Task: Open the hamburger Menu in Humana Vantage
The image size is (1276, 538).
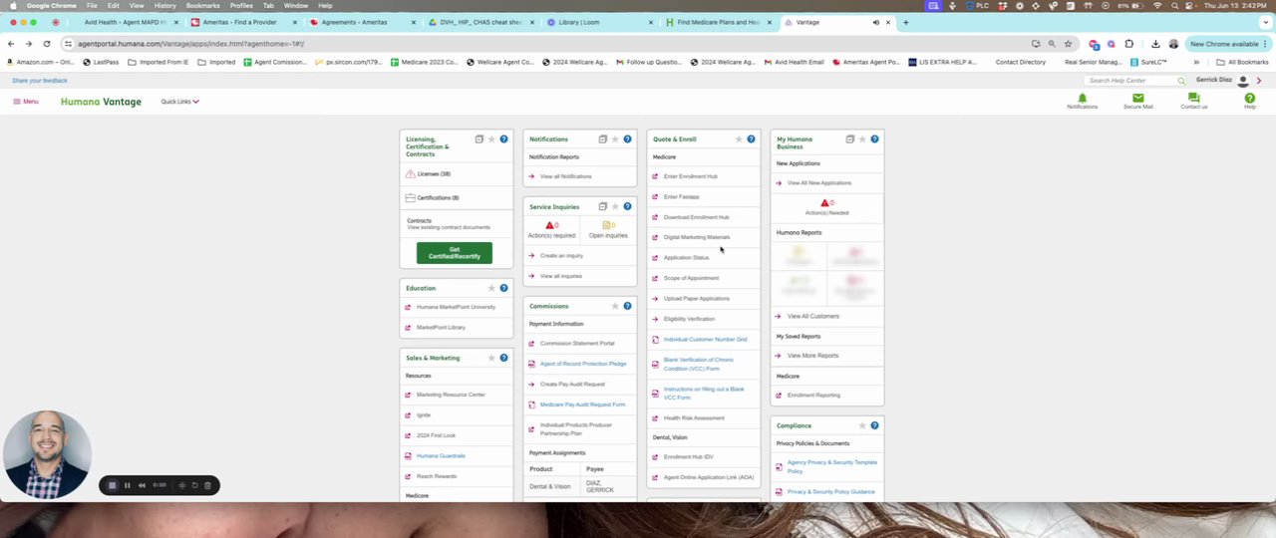Action: coord(25,102)
